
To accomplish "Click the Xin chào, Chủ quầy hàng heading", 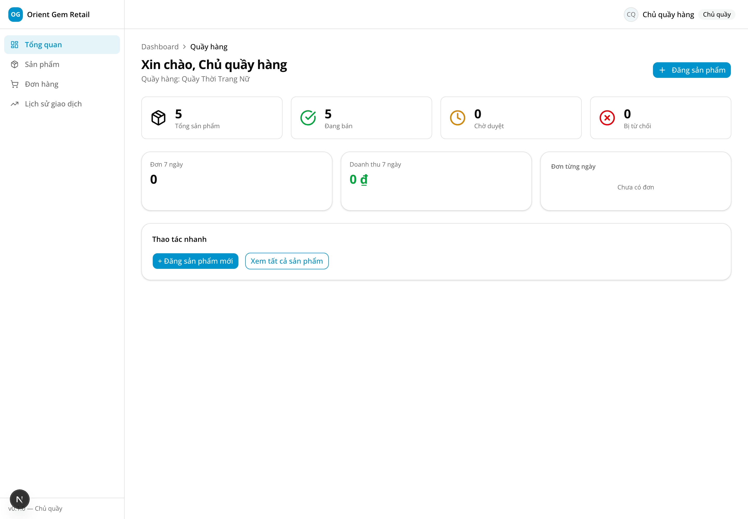I will 214,65.
